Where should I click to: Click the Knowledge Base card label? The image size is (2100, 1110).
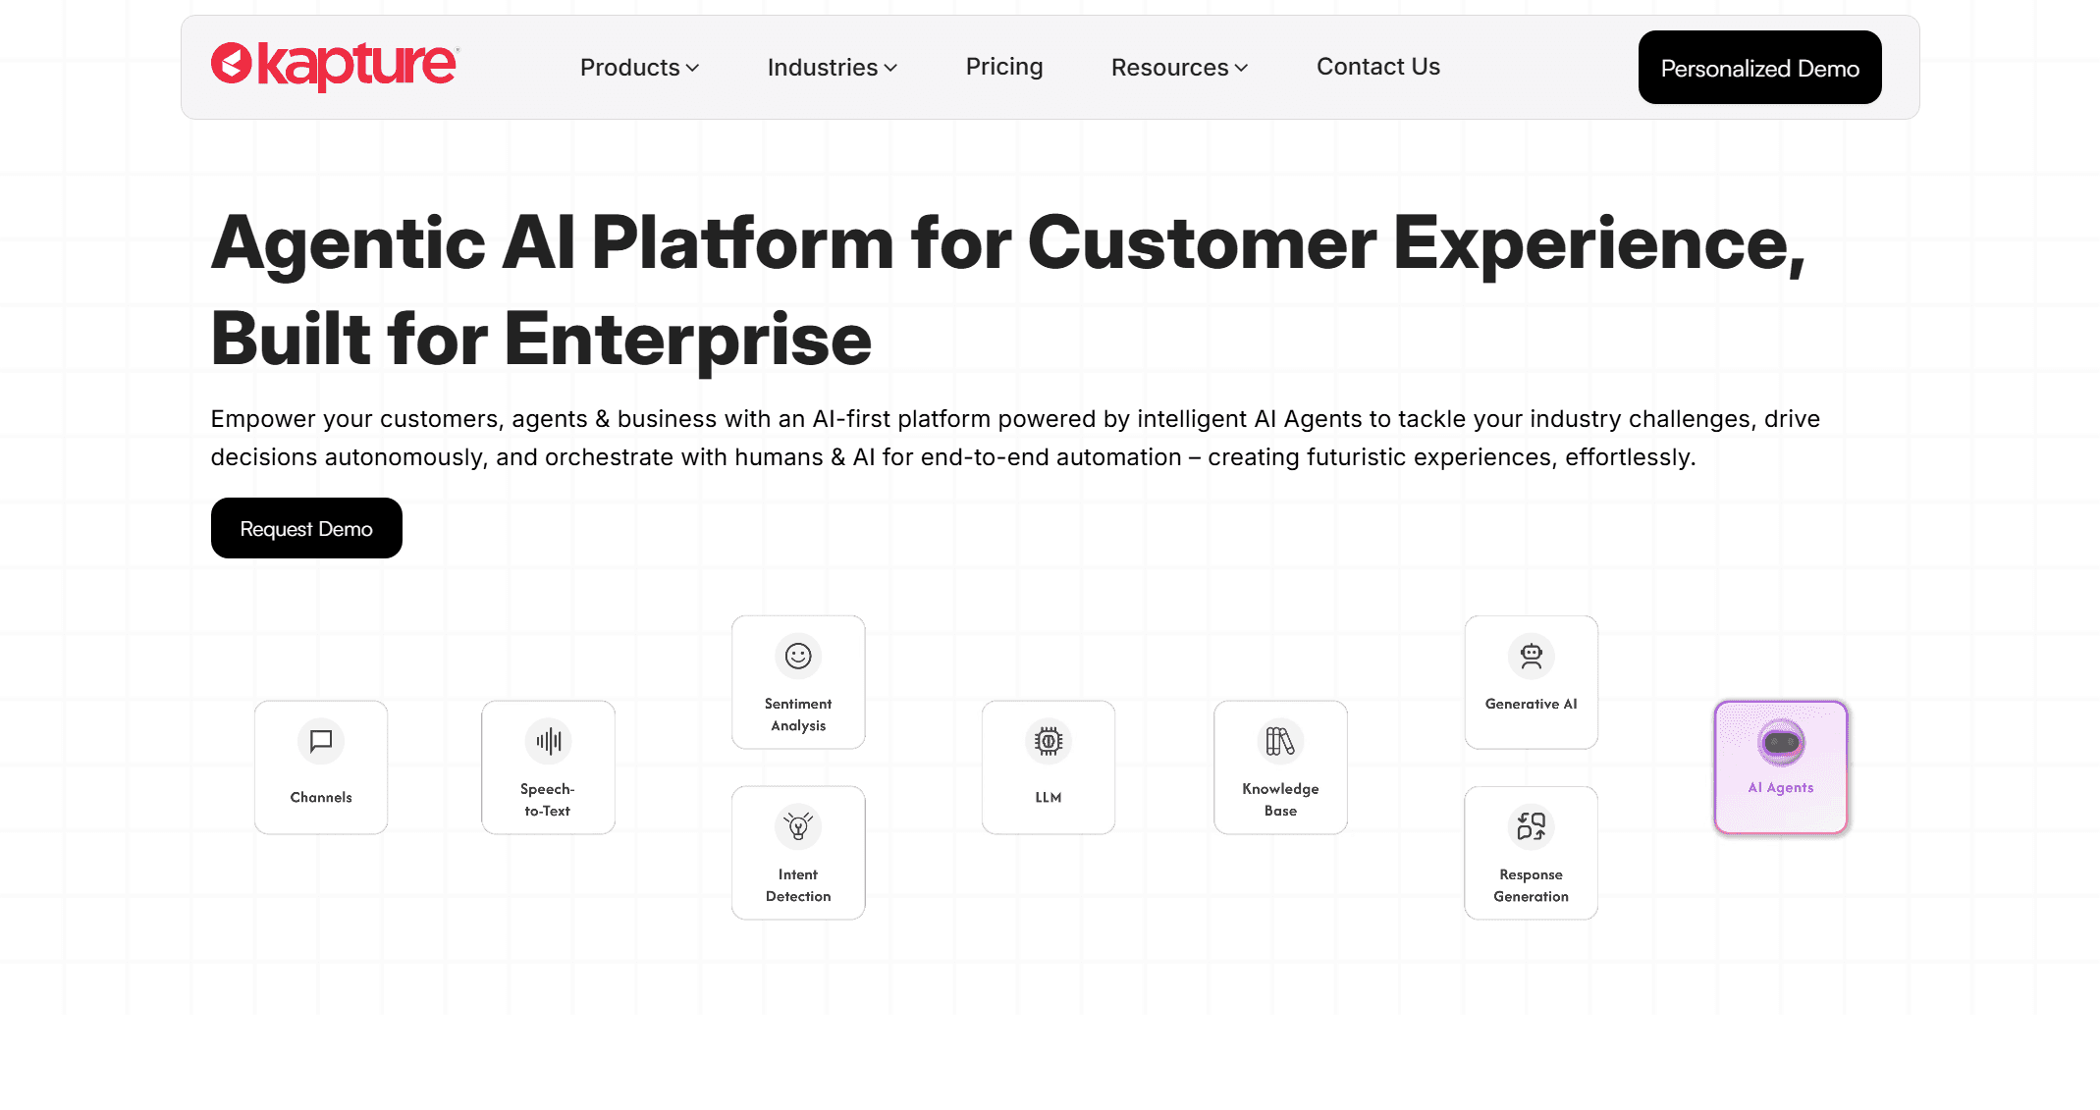[x=1280, y=800]
